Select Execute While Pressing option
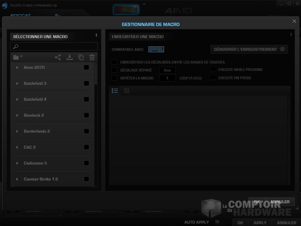Screen dimensions: 301x226 213,69
